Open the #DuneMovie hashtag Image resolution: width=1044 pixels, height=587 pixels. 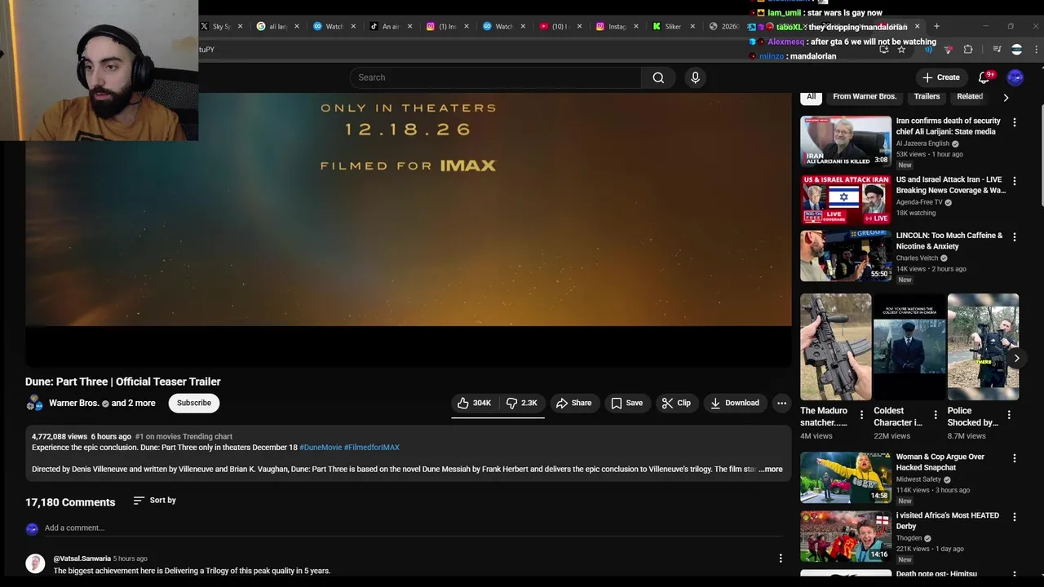click(x=321, y=448)
